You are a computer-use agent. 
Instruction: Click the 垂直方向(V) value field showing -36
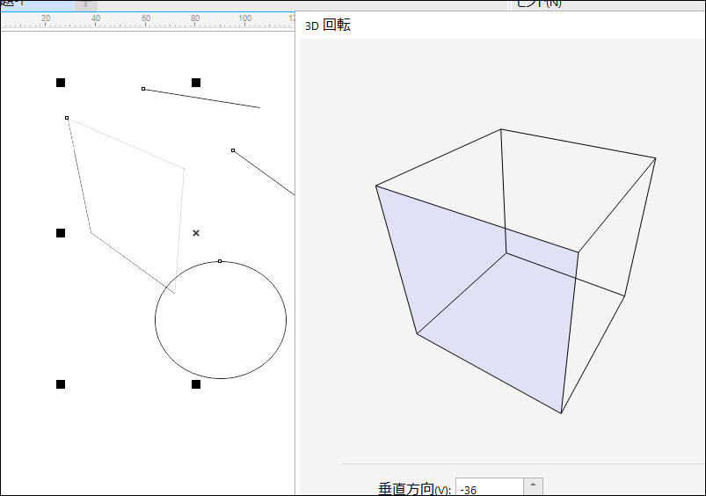tap(490, 489)
